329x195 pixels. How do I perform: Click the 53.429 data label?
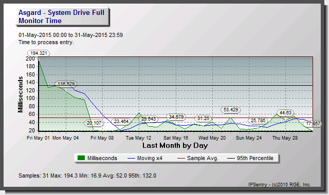pos(231,109)
